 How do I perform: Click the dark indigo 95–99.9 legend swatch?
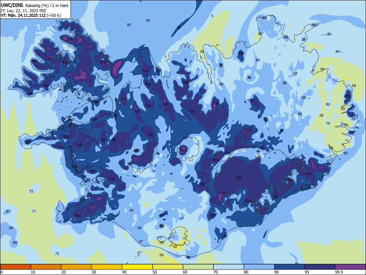[320, 267]
